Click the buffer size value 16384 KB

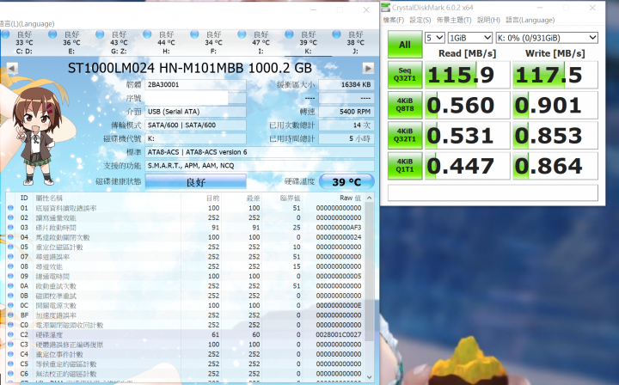(346, 84)
